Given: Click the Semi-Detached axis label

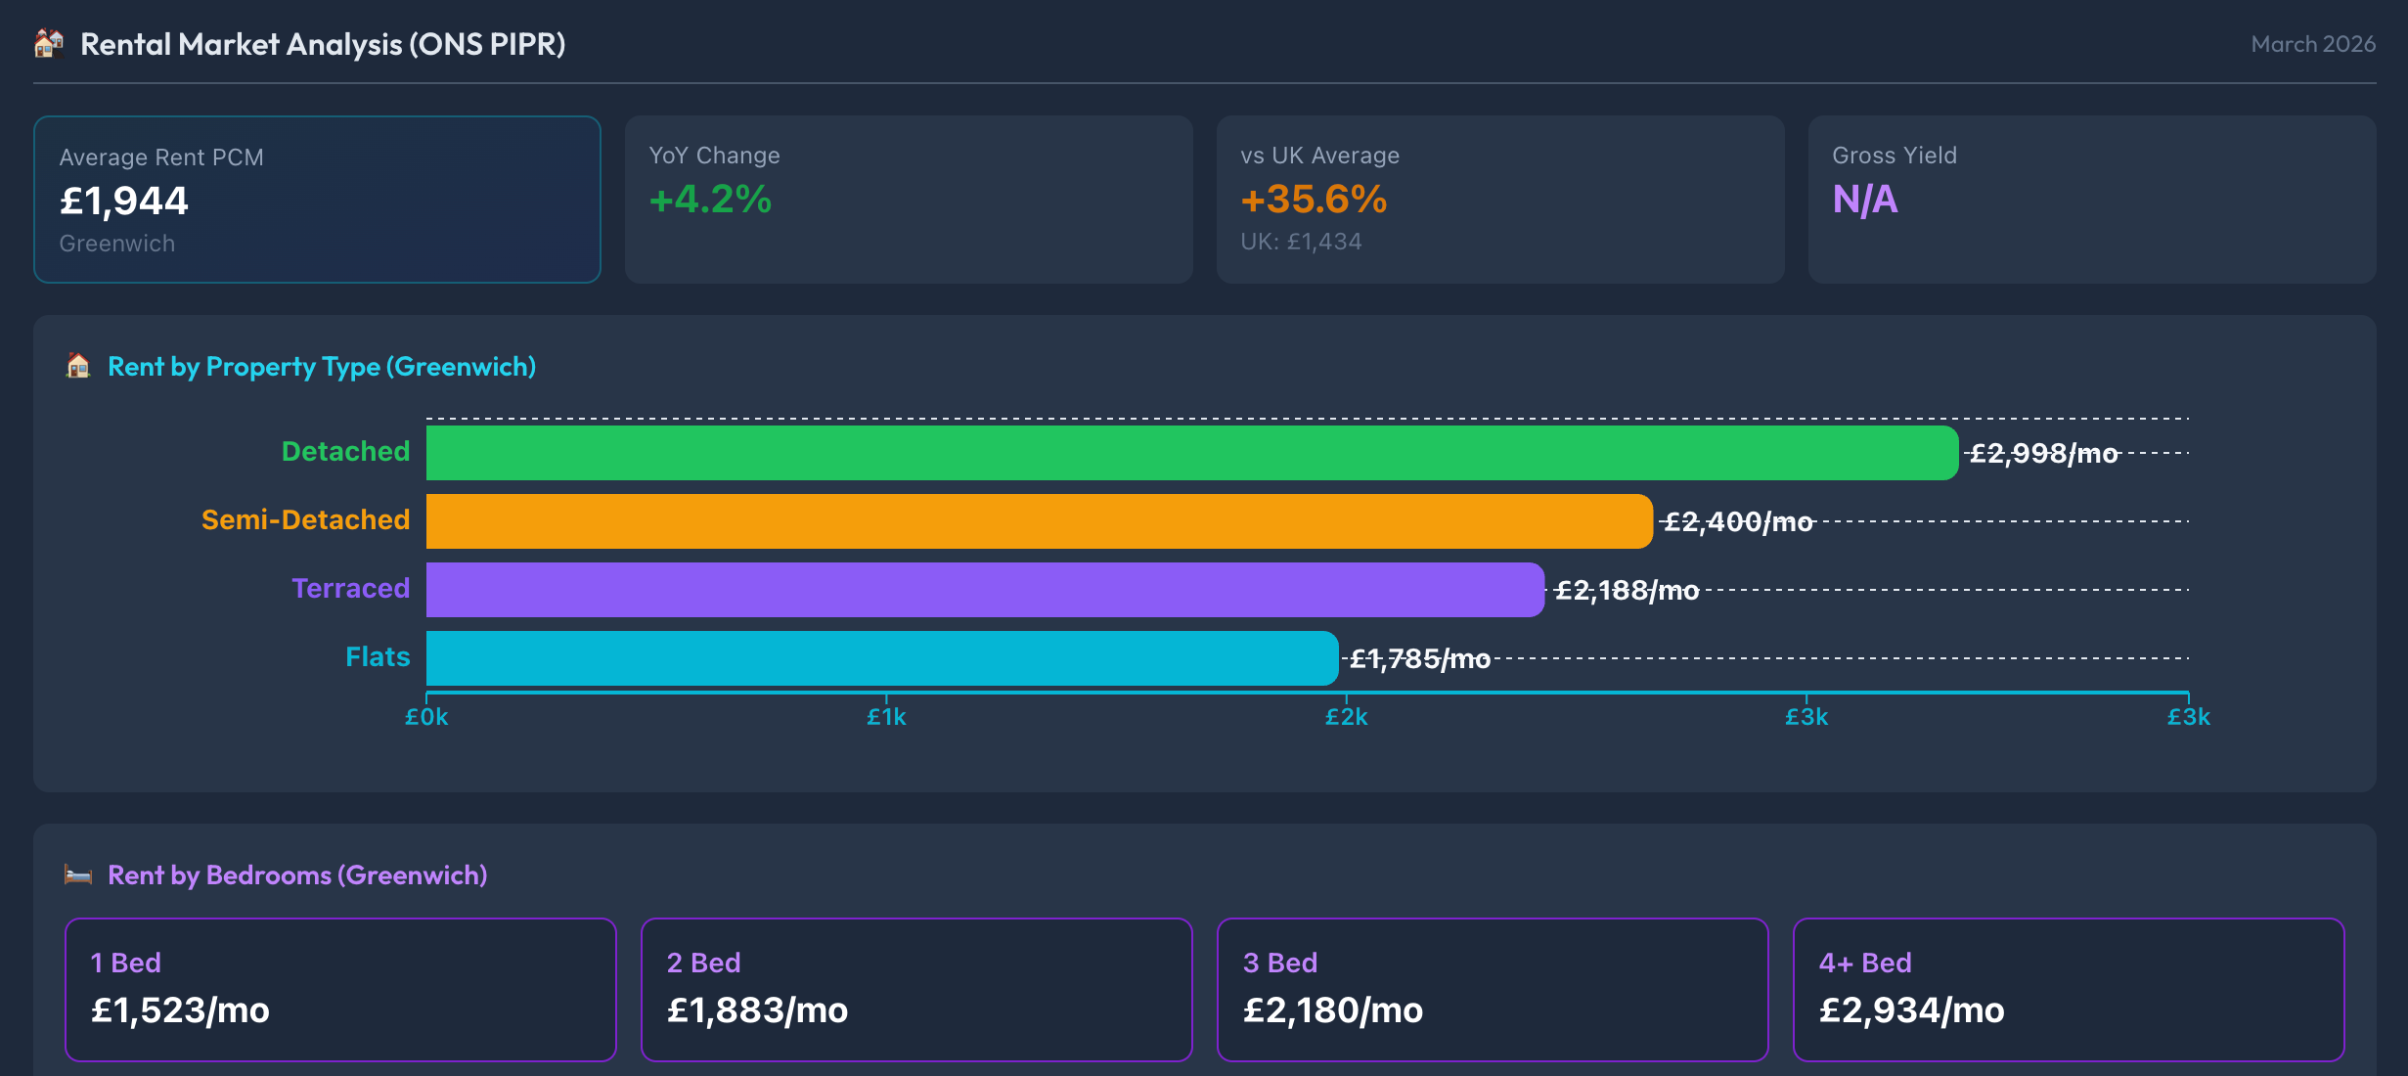Looking at the screenshot, I should click(305, 520).
